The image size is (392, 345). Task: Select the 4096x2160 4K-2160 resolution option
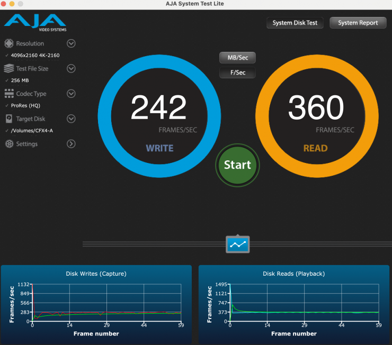pos(35,56)
